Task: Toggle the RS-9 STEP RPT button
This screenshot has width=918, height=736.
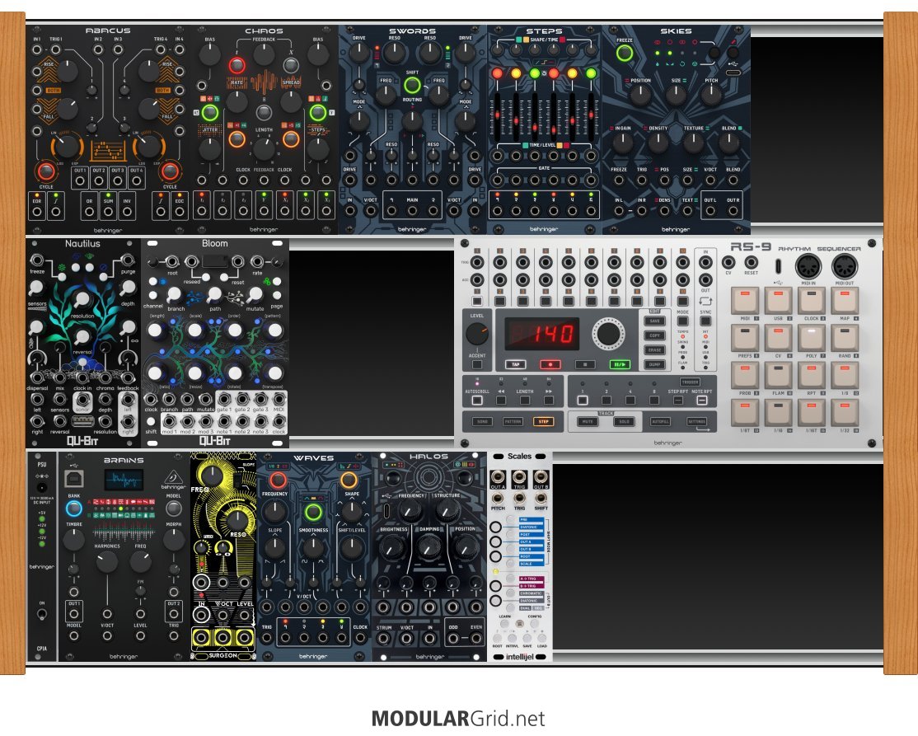Action: point(678,401)
